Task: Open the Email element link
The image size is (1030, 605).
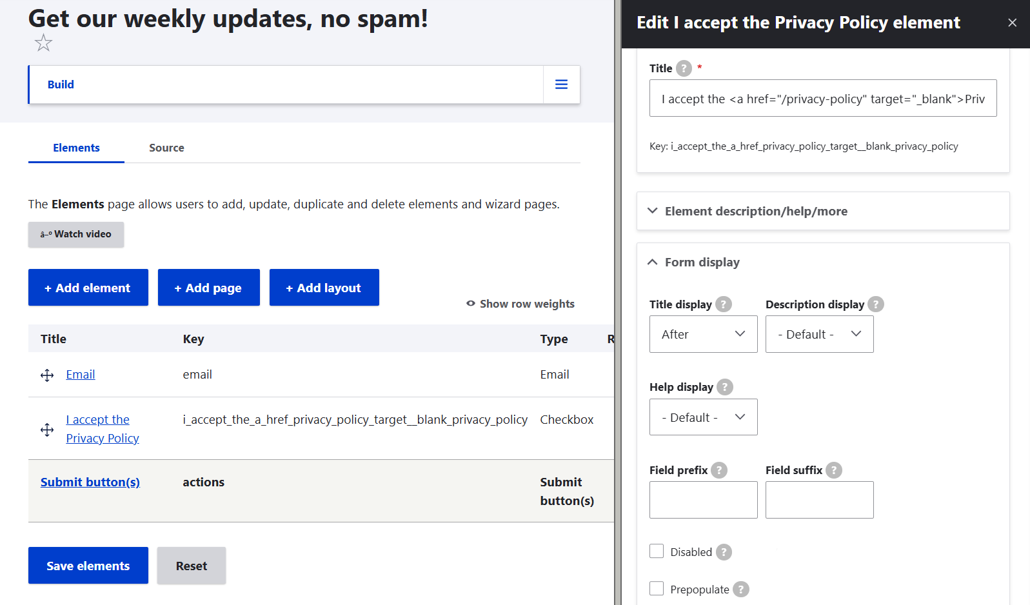Action: [x=81, y=375]
